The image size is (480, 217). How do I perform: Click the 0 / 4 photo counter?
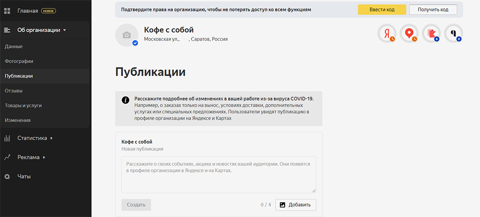pos(266,205)
